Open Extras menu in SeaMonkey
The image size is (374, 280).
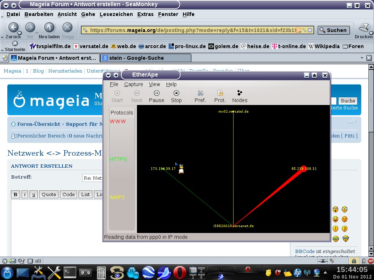point(145,14)
